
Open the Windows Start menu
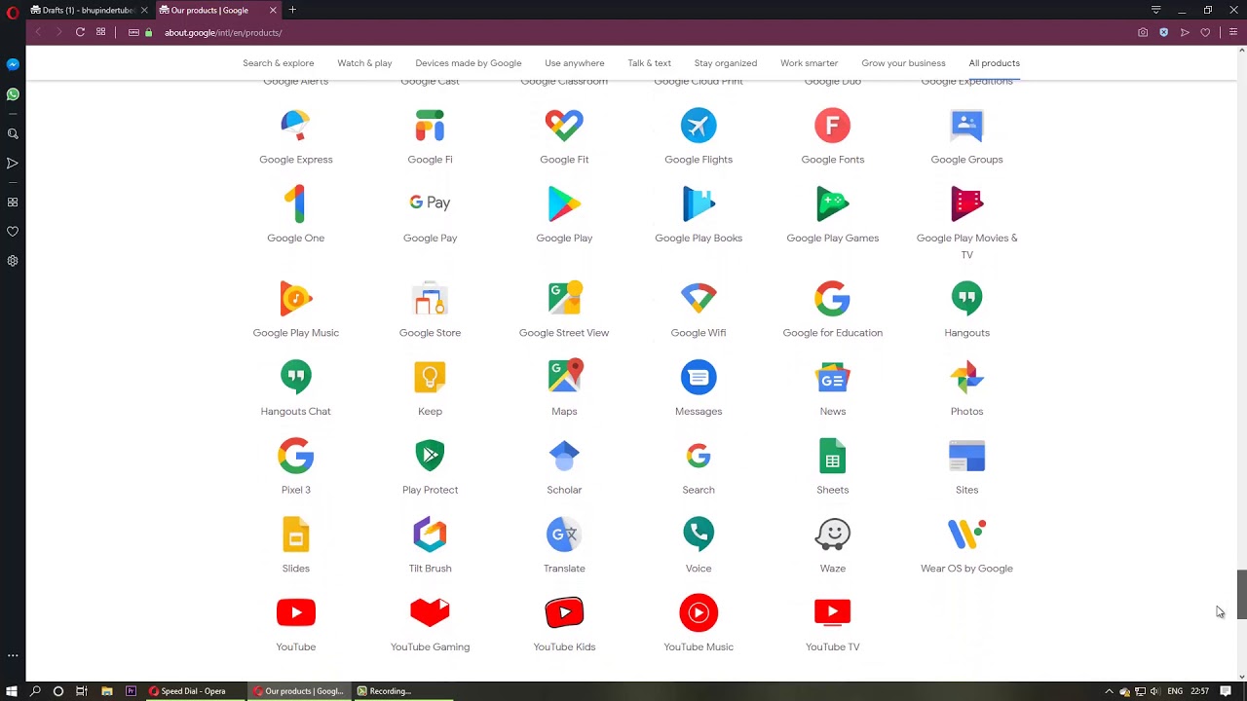click(12, 691)
